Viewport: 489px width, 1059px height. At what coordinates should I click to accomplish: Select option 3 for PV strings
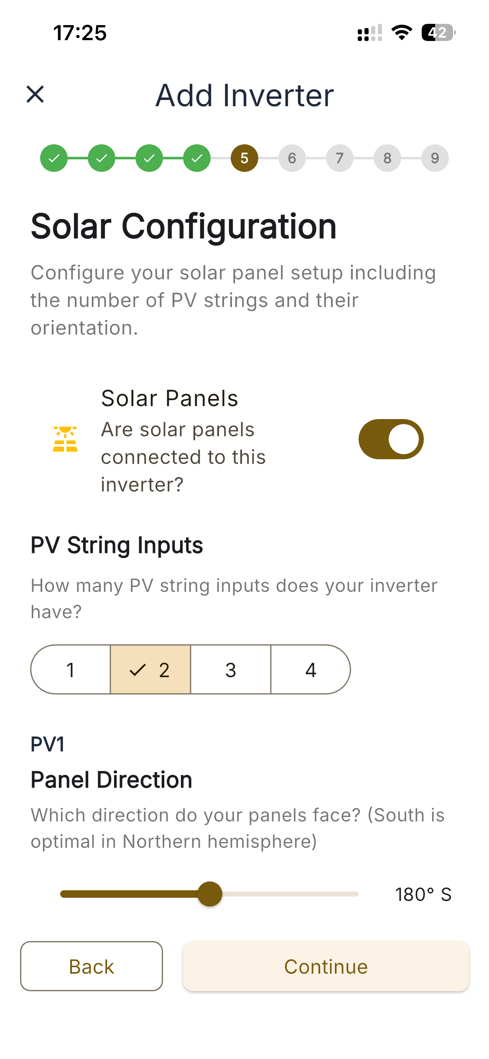pos(230,670)
